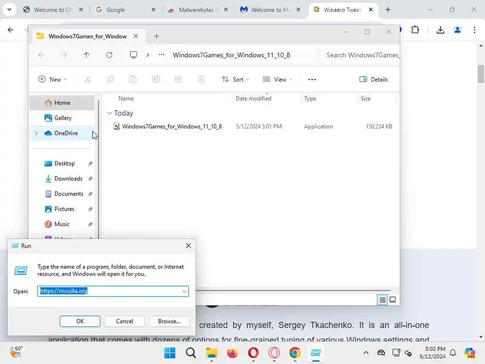Collapse the Today group
Screen dimensions: 485x364
tap(109, 113)
